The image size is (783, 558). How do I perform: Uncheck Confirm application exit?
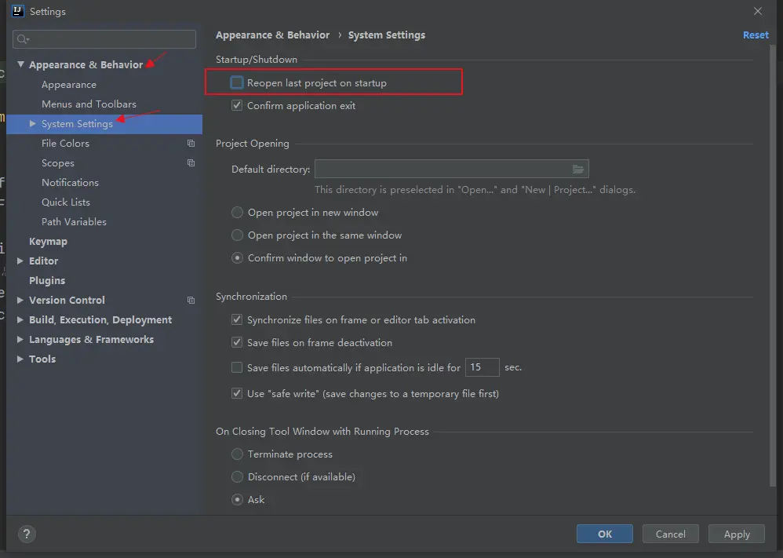tap(237, 105)
